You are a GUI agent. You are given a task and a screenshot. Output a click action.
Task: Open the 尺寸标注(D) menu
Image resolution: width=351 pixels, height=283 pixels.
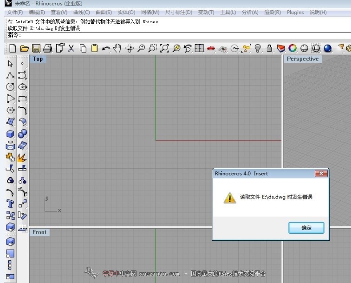[179, 13]
